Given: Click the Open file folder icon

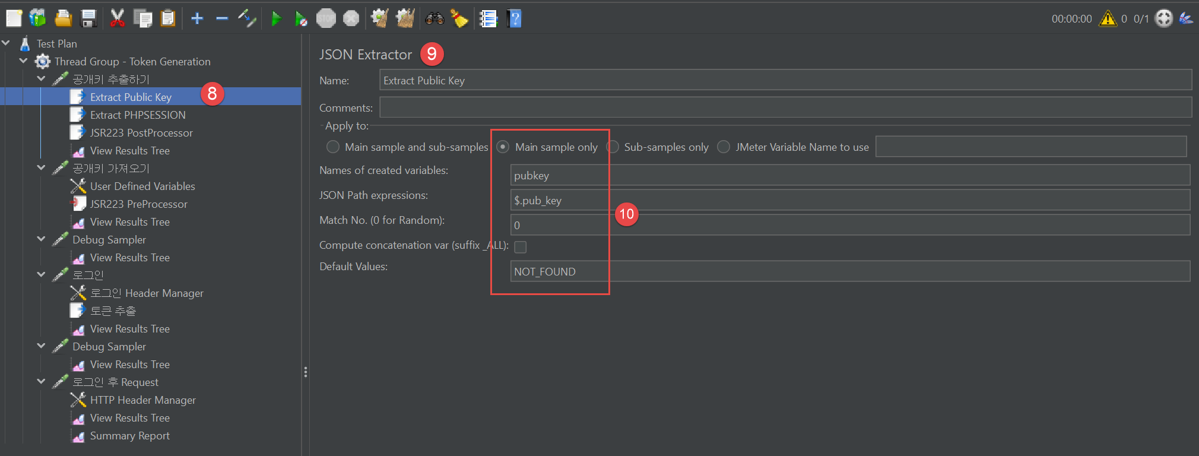Looking at the screenshot, I should click(63, 18).
